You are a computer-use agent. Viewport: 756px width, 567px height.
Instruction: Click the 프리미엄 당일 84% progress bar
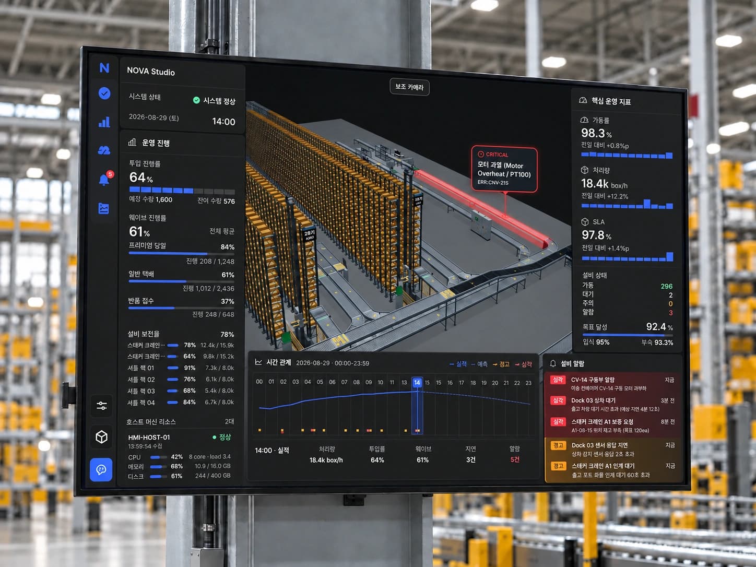coord(181,254)
